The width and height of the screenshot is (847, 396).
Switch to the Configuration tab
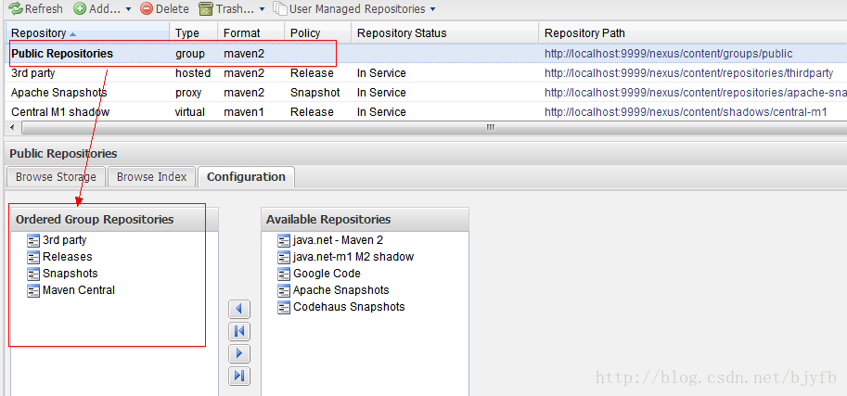coord(246,176)
